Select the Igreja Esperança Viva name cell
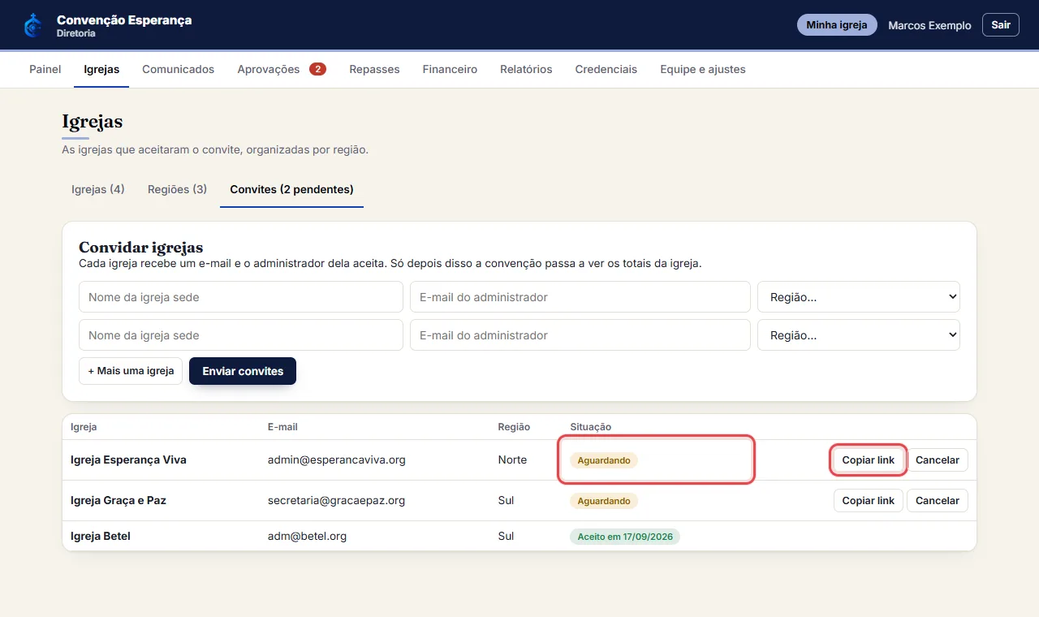The width and height of the screenshot is (1039, 617). [x=128, y=460]
